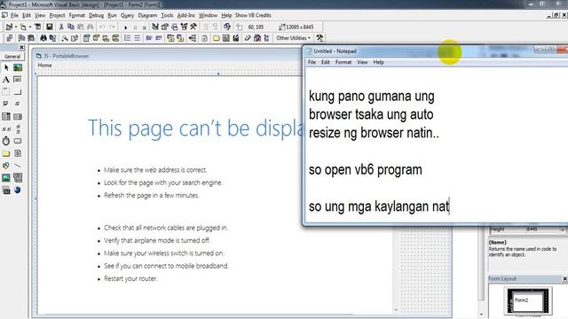The image size is (568, 319).
Task: Click the Save Project floppy disk icon
Action: pos(50,27)
